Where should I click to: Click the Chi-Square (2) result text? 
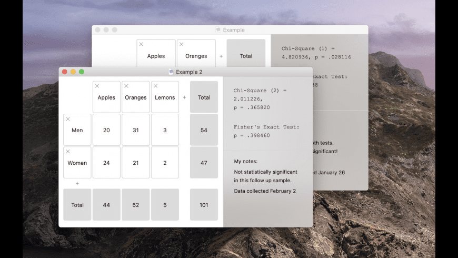point(260,95)
